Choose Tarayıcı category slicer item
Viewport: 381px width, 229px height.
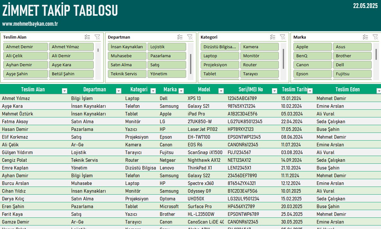pyautogui.click(x=260, y=74)
